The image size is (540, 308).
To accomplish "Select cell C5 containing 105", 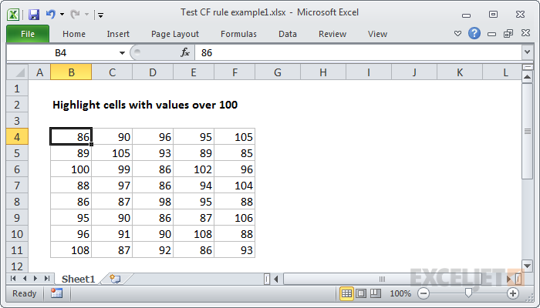I will click(x=112, y=153).
